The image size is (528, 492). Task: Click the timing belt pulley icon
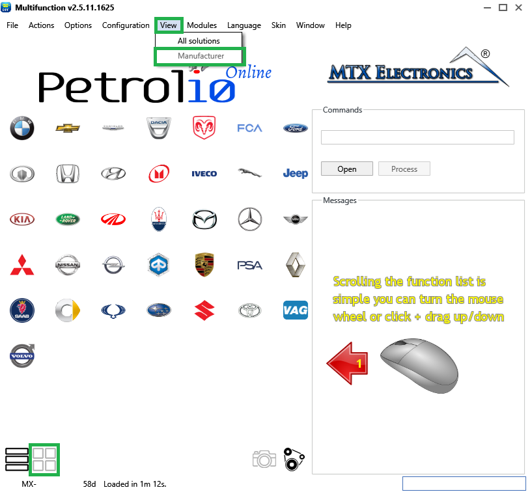click(294, 459)
